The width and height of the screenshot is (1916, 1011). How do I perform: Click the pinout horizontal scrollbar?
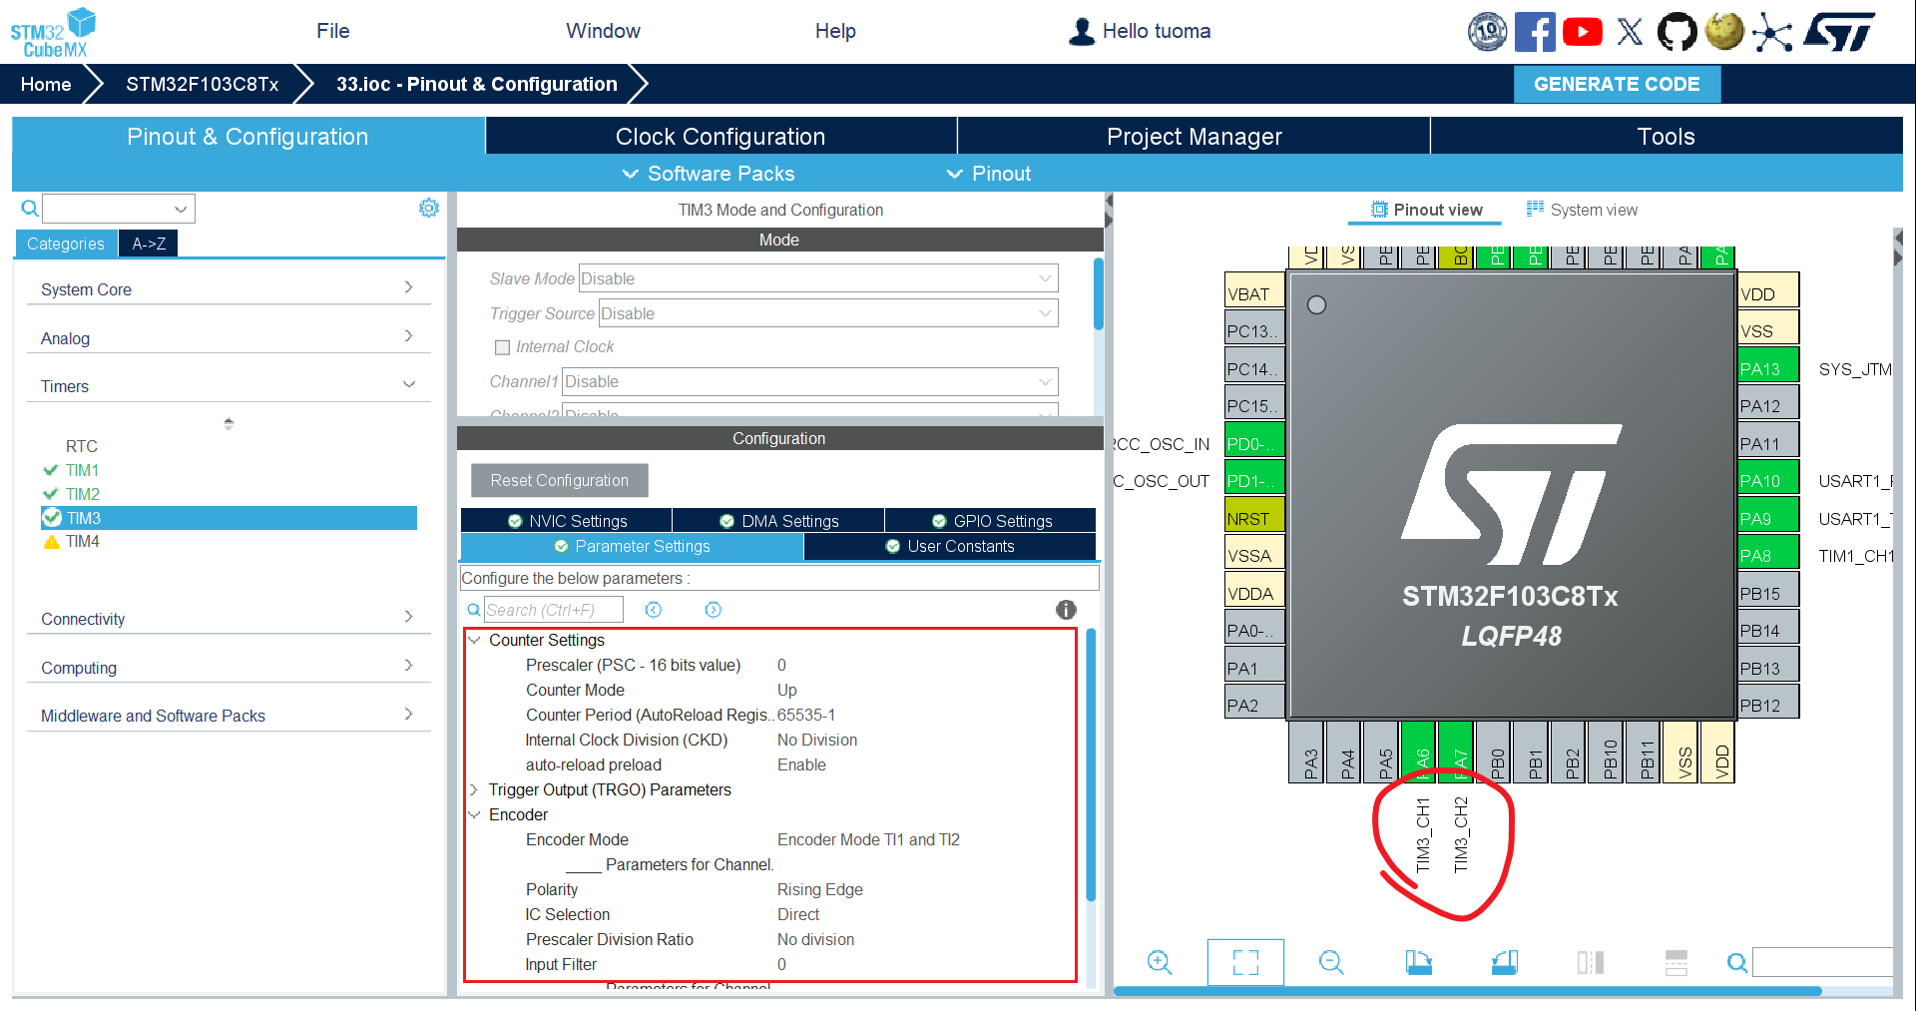tap(1467, 991)
